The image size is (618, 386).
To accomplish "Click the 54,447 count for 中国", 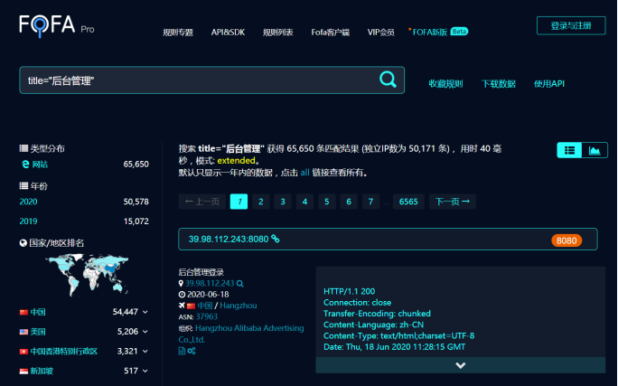I will 126,312.
